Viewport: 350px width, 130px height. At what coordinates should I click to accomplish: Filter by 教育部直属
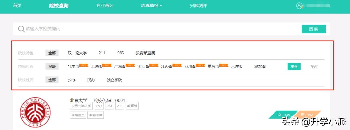pyautogui.click(x=145, y=53)
